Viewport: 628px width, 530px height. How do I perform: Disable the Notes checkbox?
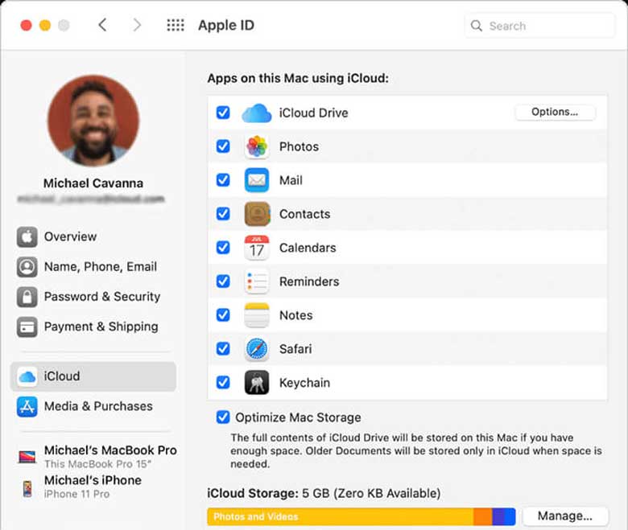tap(223, 315)
